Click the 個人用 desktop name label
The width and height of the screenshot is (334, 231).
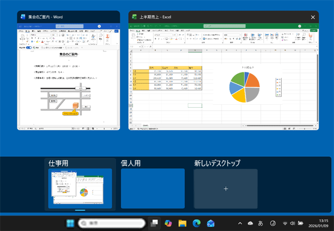pyautogui.click(x=131, y=163)
